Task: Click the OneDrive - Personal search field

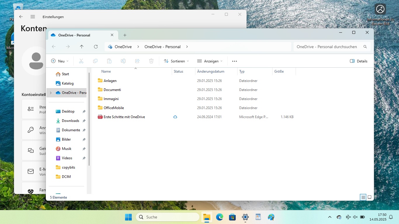Action: 327,47
